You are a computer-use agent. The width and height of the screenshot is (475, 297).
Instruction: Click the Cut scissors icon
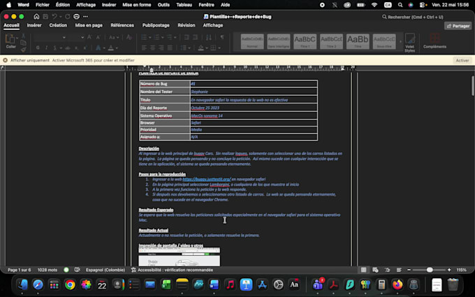click(x=23, y=36)
